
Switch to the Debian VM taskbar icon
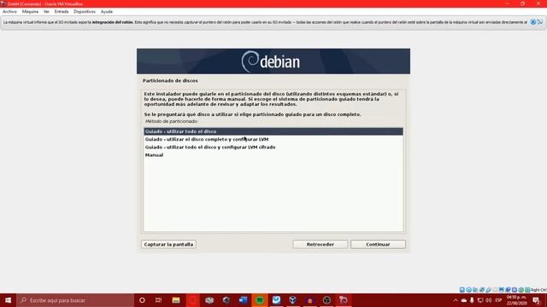pos(344,300)
